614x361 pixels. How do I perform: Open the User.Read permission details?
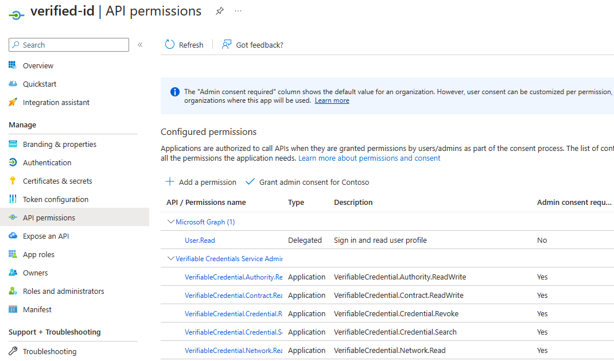199,240
